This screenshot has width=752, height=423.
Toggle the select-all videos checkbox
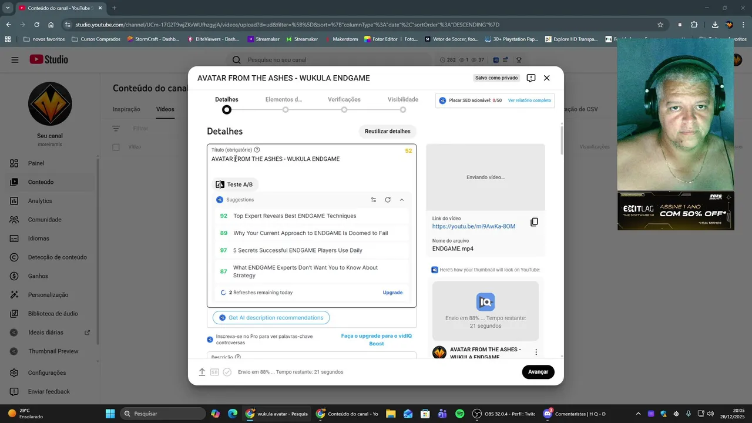[116, 147]
